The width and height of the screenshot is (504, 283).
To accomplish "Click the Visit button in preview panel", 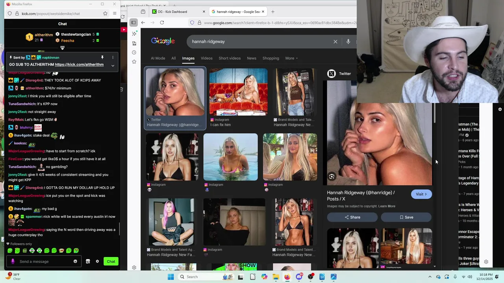I will click(421, 194).
